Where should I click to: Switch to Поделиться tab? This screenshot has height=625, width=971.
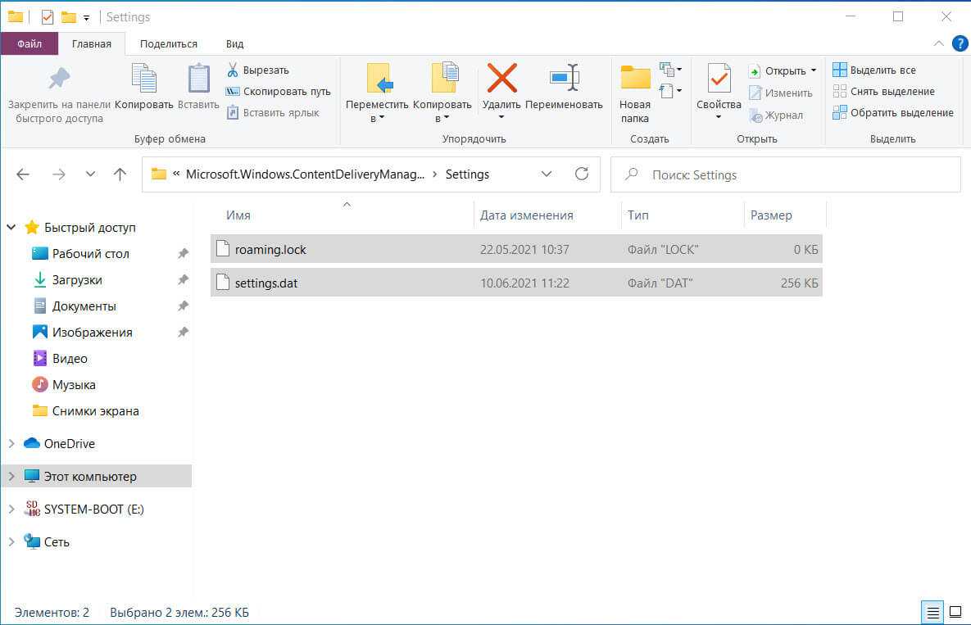point(169,44)
